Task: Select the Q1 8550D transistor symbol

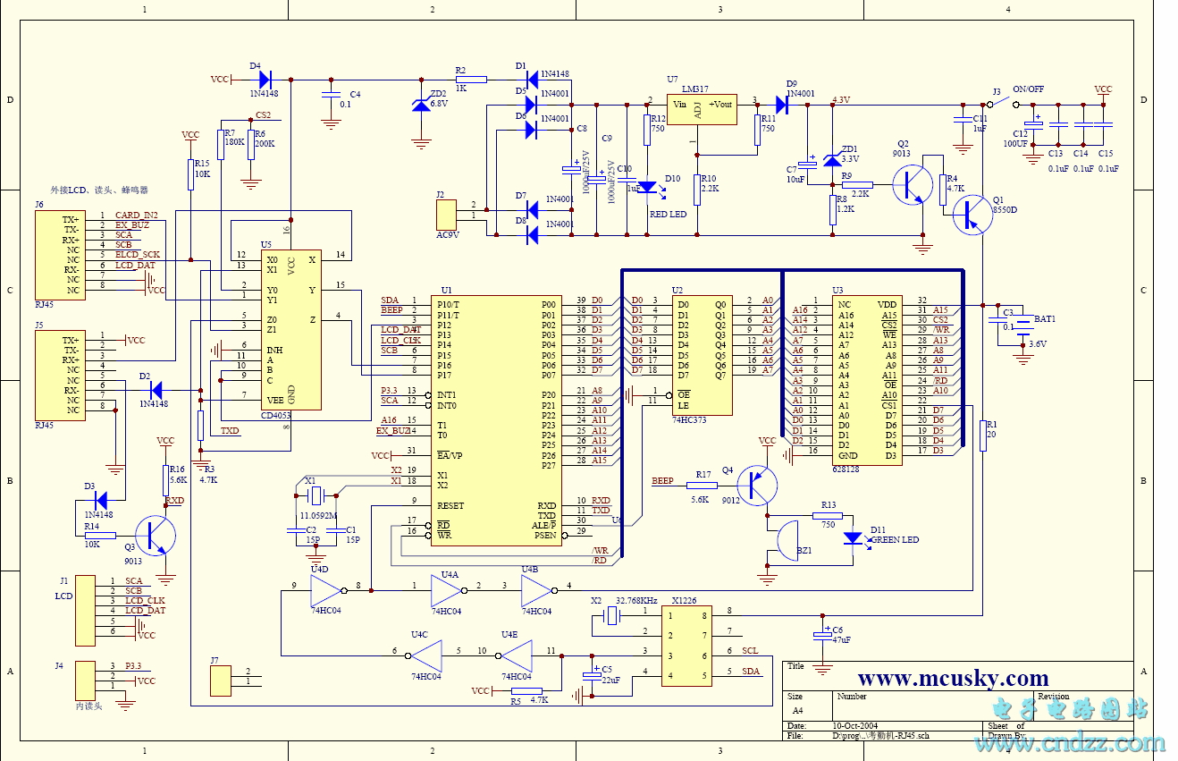Action: point(970,216)
